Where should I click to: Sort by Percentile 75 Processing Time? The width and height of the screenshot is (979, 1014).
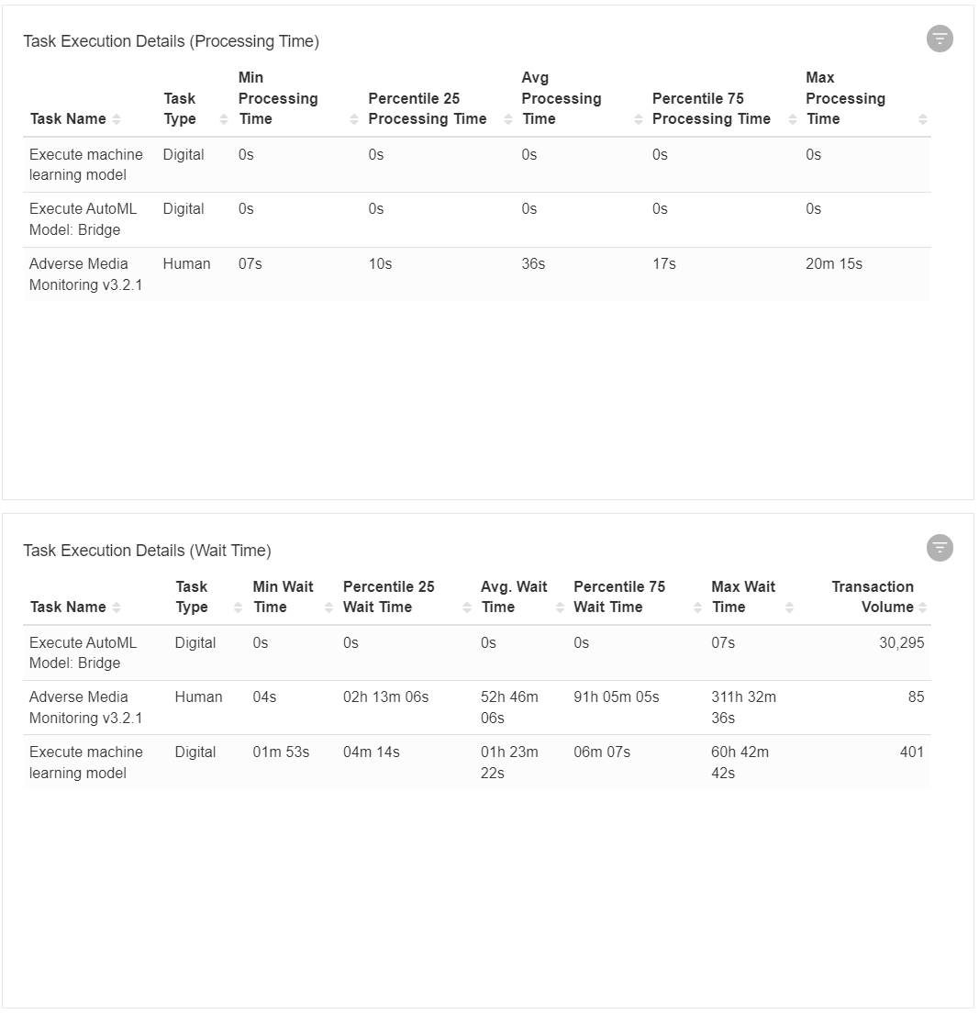pyautogui.click(x=792, y=119)
